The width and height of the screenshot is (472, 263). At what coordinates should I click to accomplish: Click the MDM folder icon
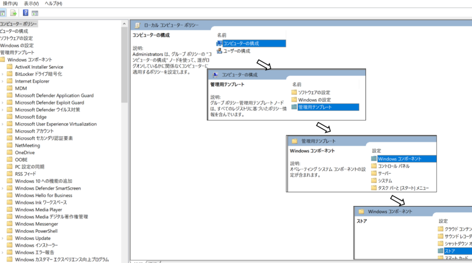click(10, 88)
